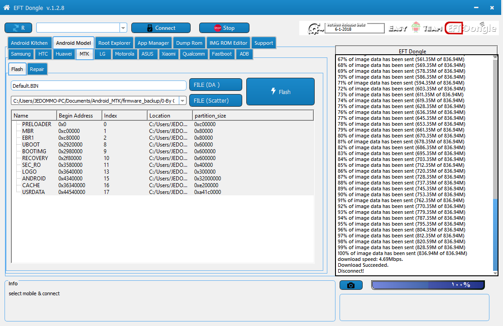Click the log panel scrollbar thumb

pyautogui.click(x=495, y=234)
